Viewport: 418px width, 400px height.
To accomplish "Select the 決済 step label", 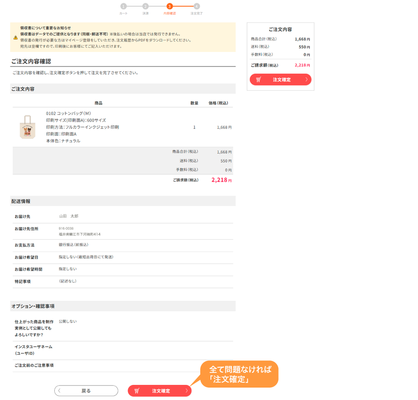I will point(146,14).
